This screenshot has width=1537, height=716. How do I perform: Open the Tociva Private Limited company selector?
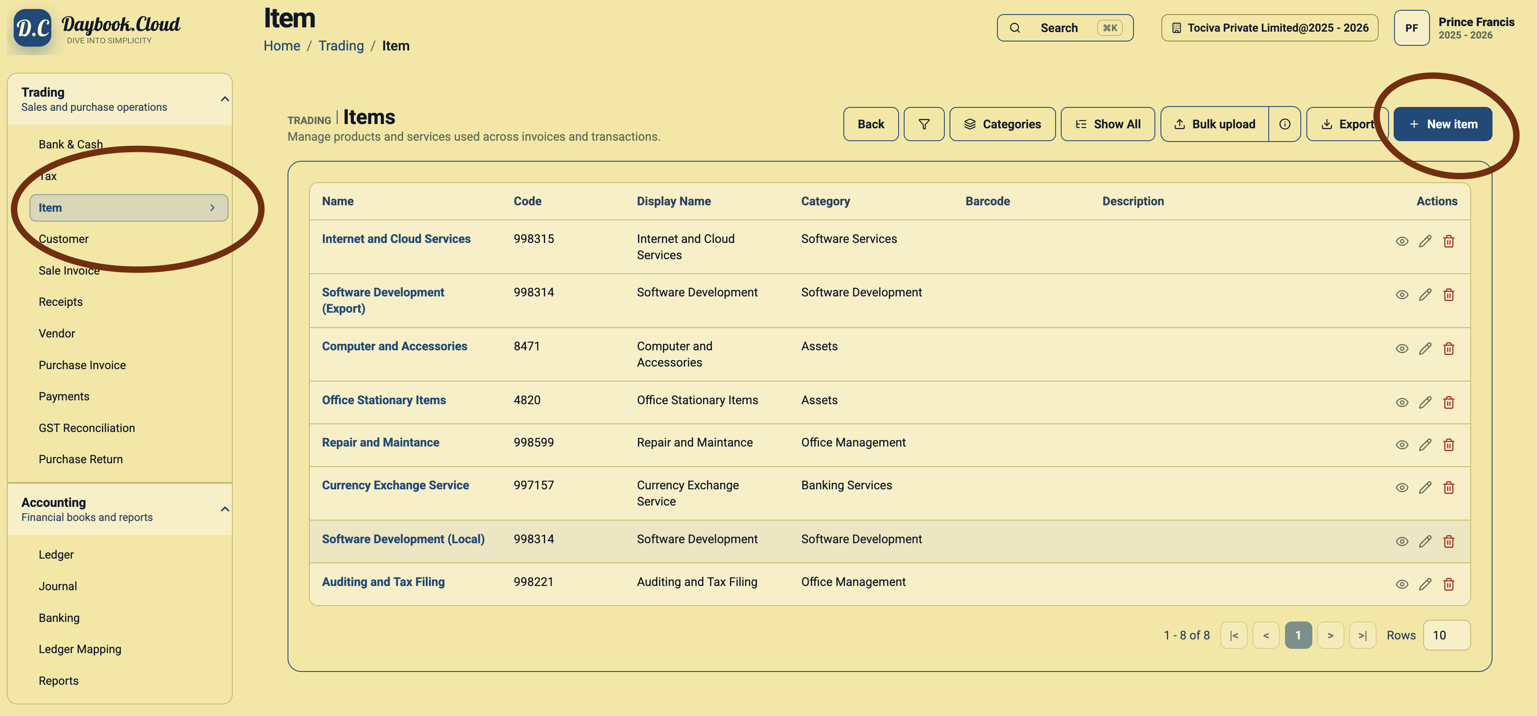click(x=1269, y=28)
